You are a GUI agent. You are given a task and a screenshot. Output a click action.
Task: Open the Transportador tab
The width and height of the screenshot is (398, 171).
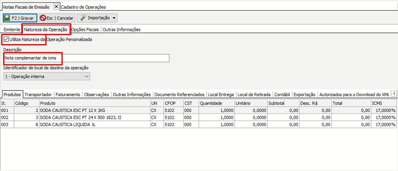38,95
